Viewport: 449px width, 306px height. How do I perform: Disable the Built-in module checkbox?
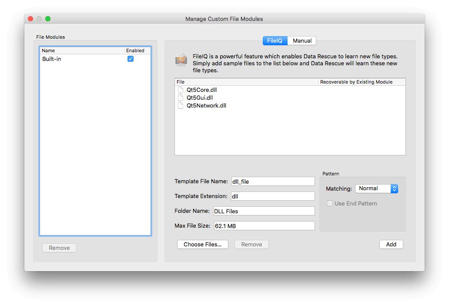(x=131, y=59)
